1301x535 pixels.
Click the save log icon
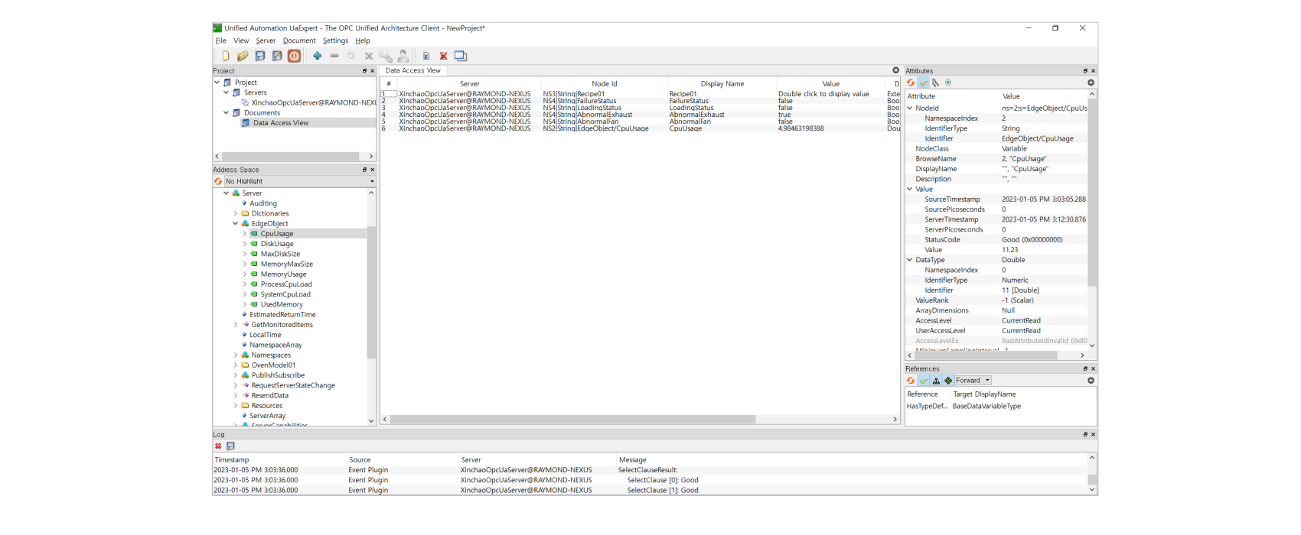[x=230, y=446]
